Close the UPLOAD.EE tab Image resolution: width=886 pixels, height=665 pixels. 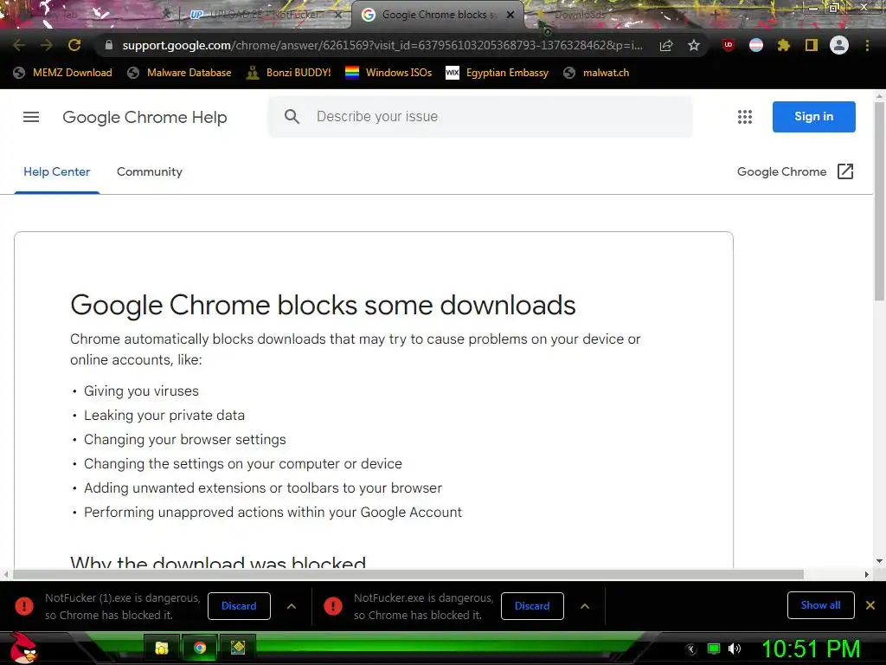338,15
